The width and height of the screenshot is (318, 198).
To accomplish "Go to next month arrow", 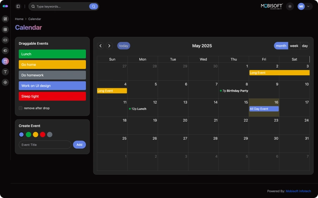I will point(109,46).
